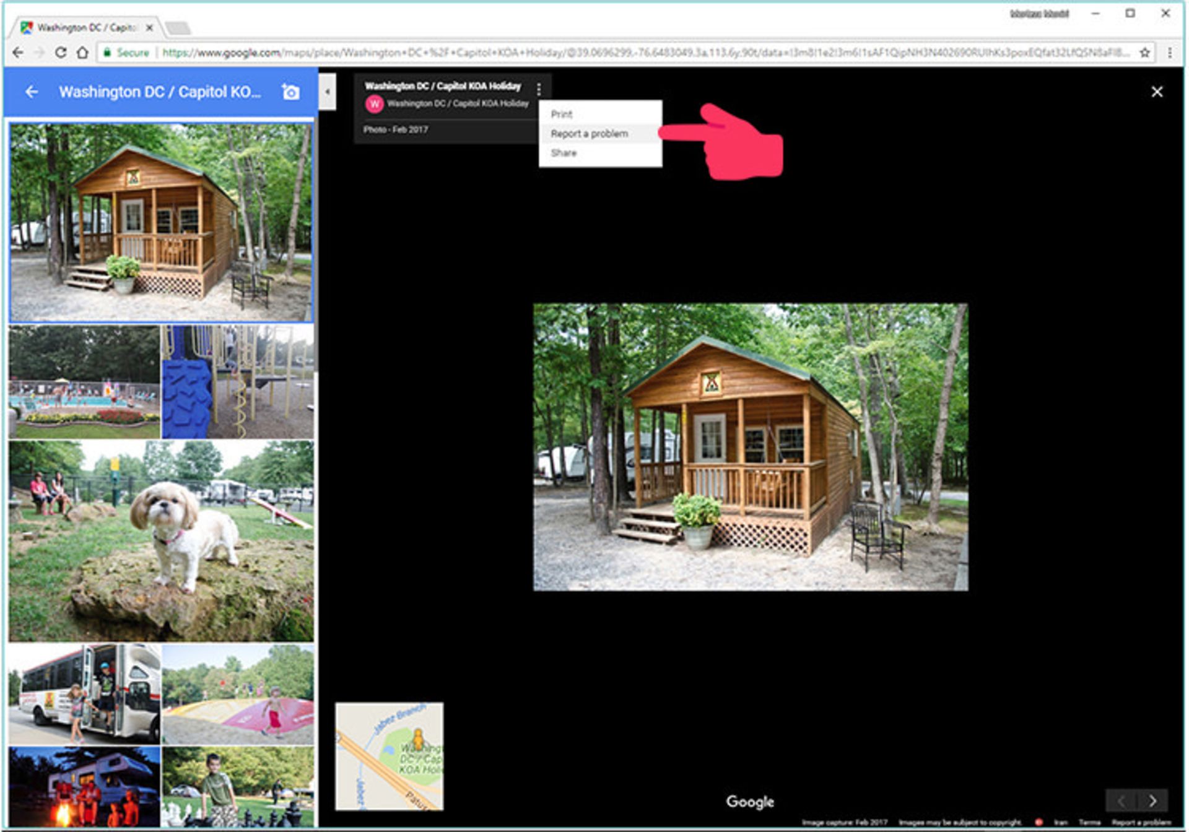Show the previous photo with the left chevron
The width and height of the screenshot is (1189, 832).
pos(1121,800)
